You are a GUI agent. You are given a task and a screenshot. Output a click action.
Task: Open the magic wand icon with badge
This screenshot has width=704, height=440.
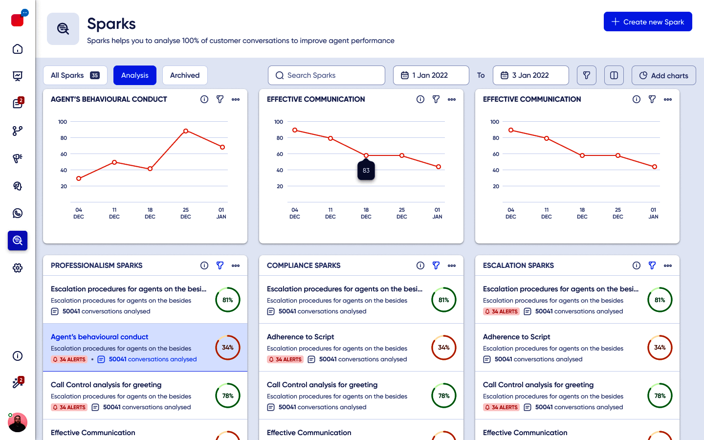18,383
